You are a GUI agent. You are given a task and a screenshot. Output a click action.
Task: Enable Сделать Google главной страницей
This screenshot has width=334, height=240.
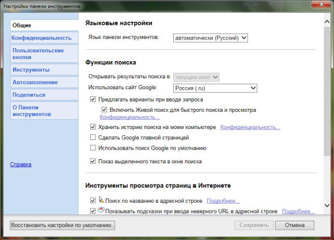[x=93, y=138]
